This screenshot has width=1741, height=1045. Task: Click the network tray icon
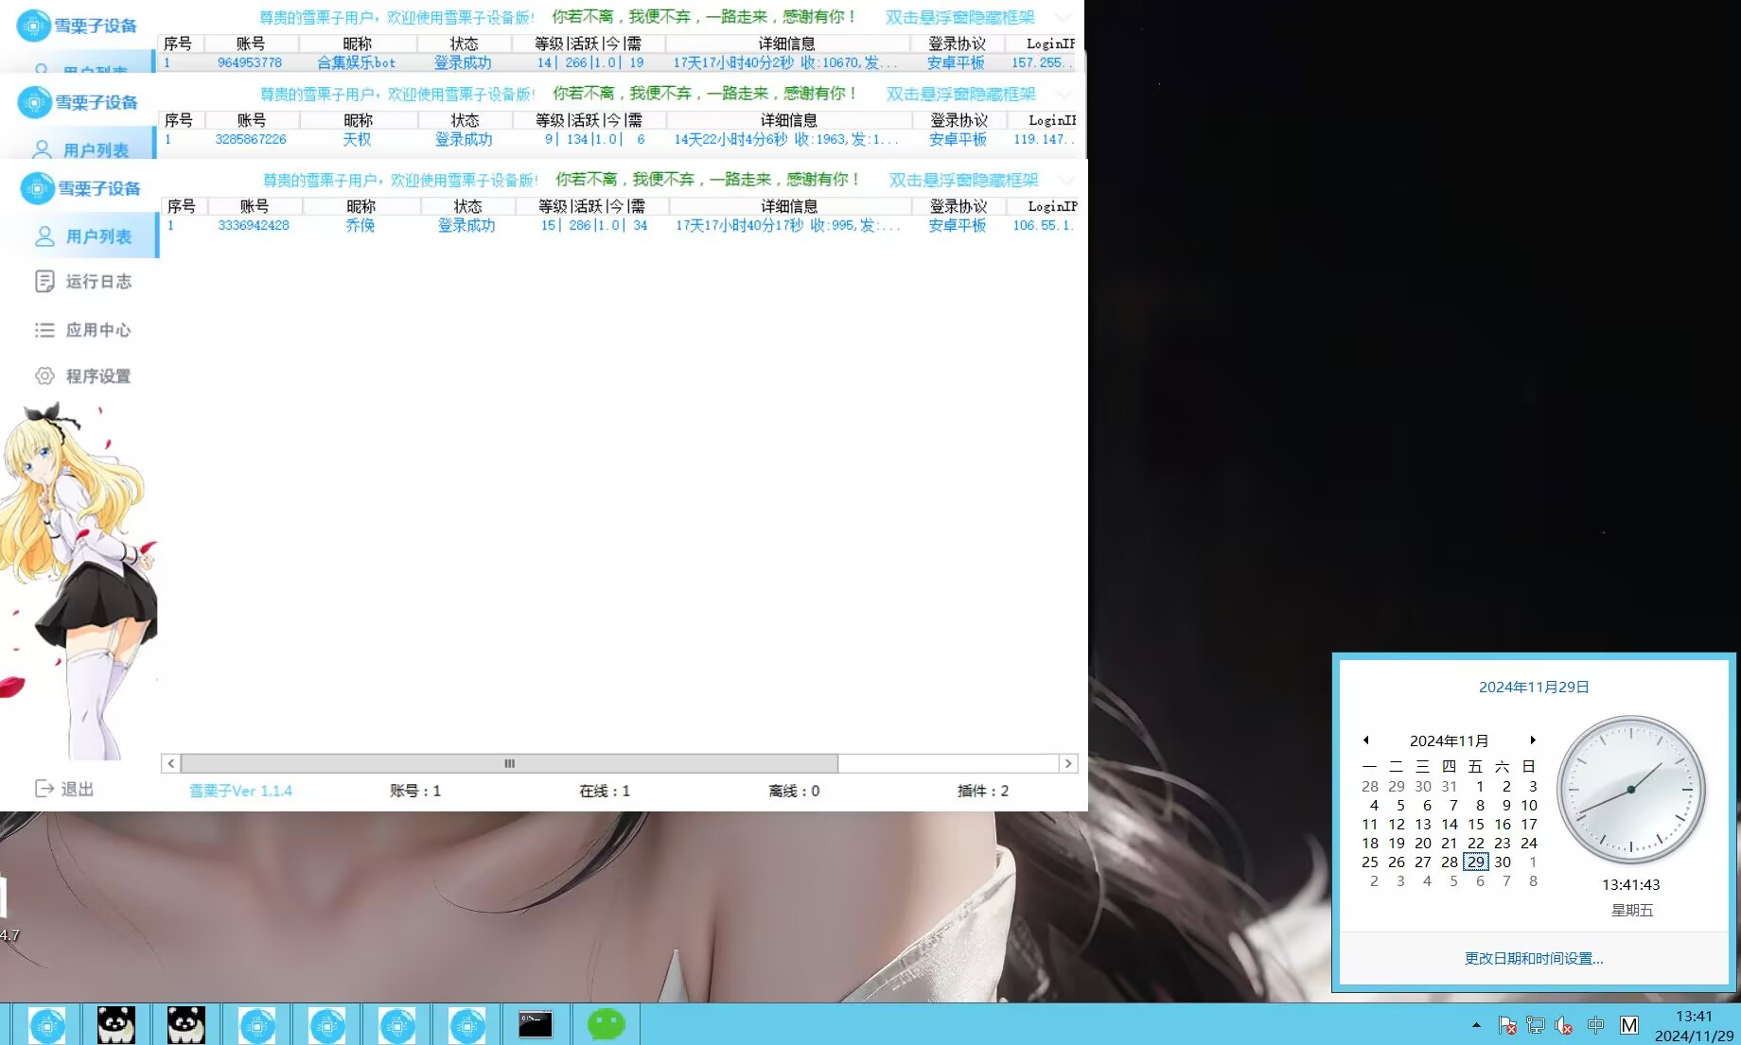[x=1536, y=1025]
